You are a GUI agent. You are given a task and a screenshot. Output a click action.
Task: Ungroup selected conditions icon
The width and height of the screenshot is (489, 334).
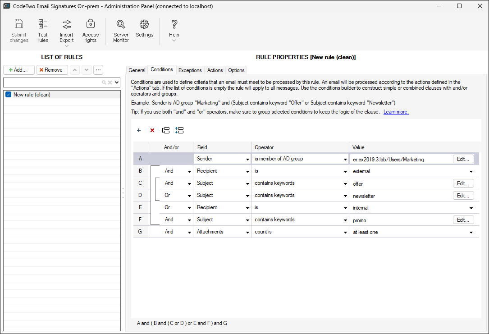click(179, 130)
